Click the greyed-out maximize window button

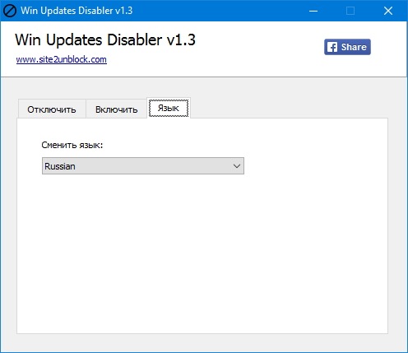click(350, 11)
